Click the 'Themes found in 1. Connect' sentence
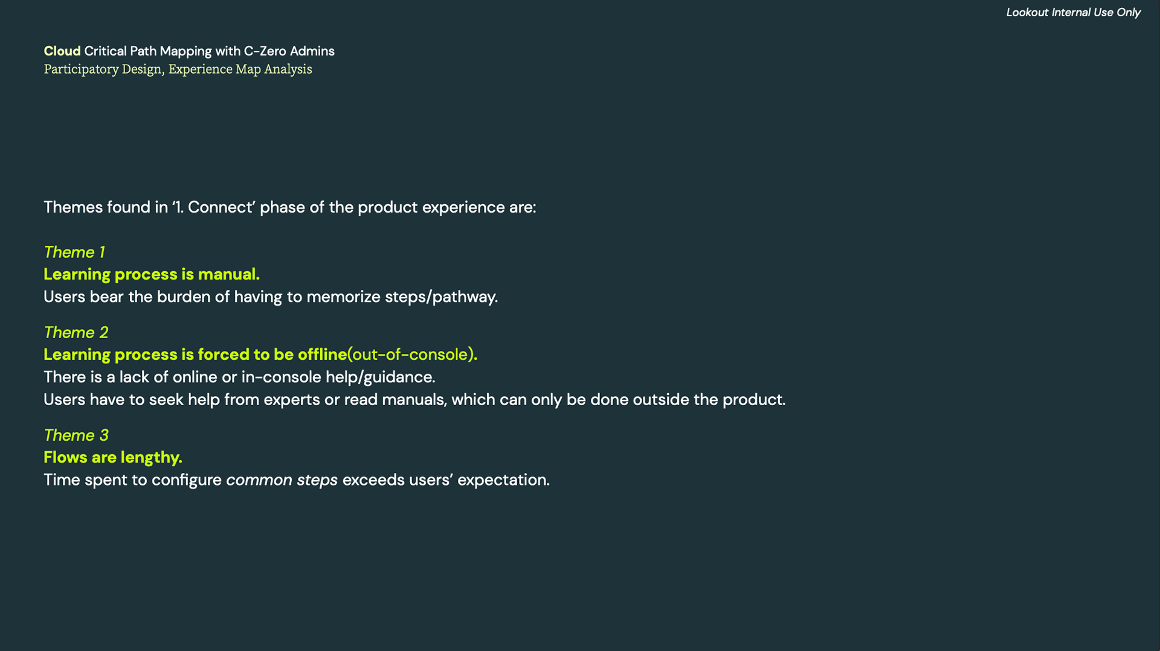Screen dimensions: 1160x651 click(289, 207)
